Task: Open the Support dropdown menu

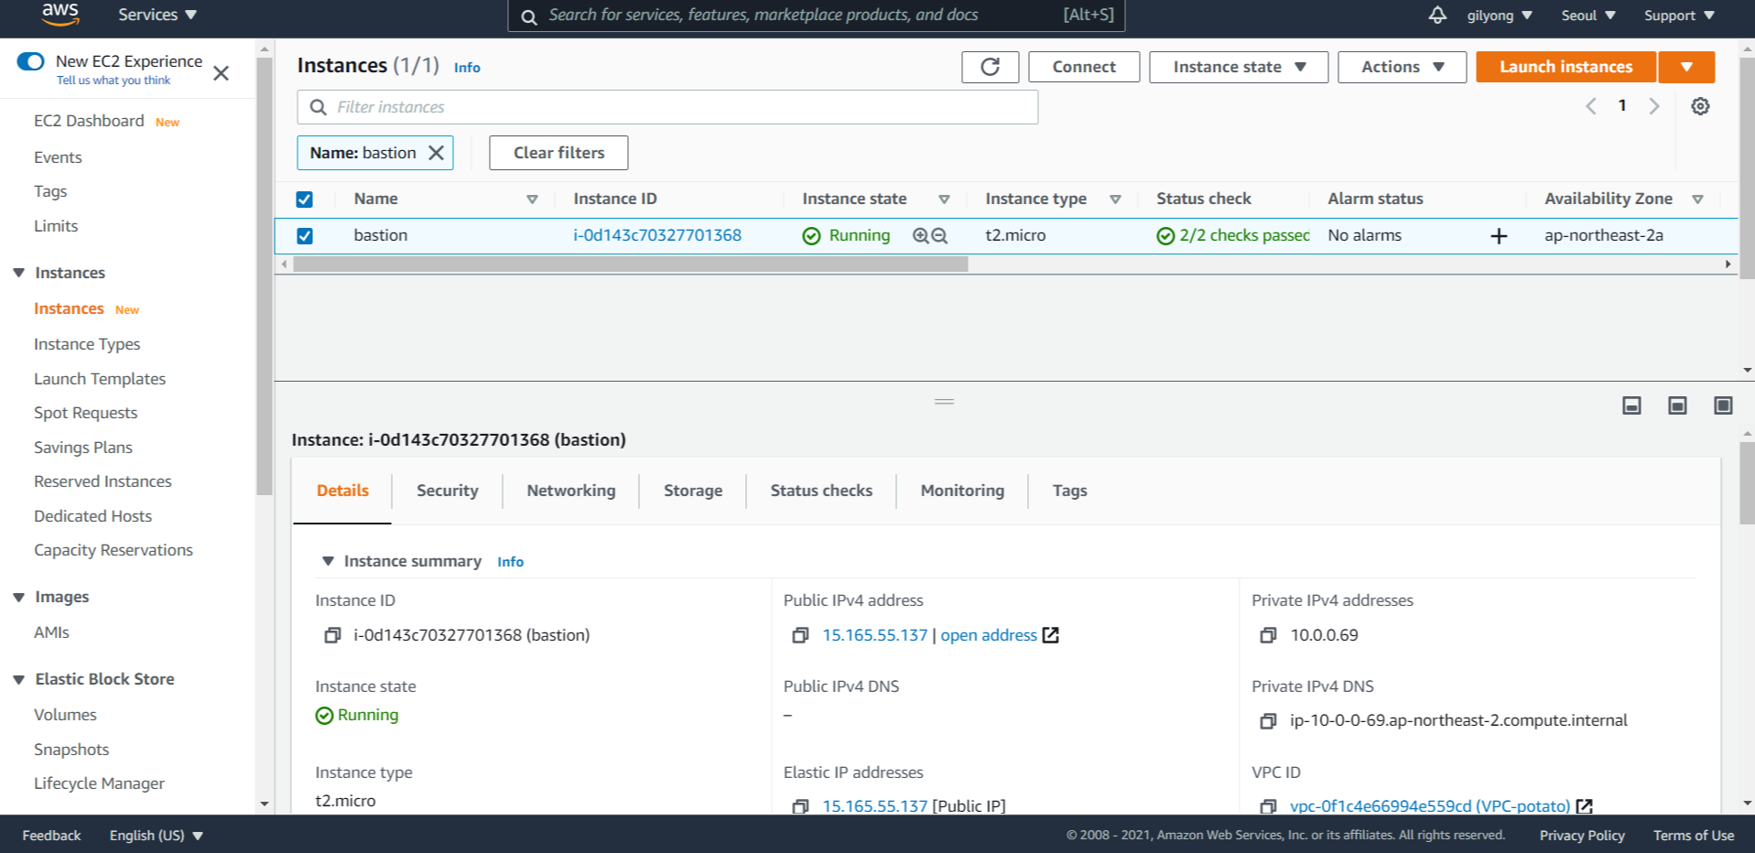Action: 1679,16
